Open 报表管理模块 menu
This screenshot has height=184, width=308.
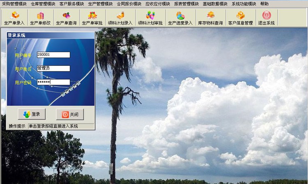click(186, 4)
